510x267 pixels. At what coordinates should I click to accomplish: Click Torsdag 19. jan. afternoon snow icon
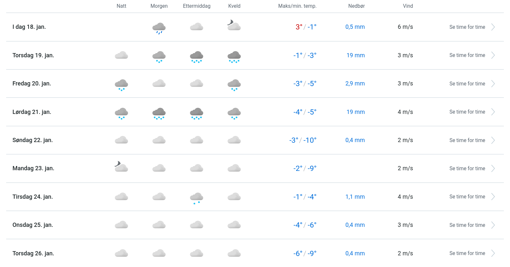tap(196, 56)
